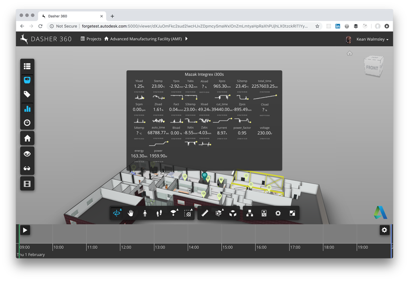This screenshot has height=281, width=409.
Task: Open the Model Browser hierarchy icon
Action: pyautogui.click(x=250, y=213)
